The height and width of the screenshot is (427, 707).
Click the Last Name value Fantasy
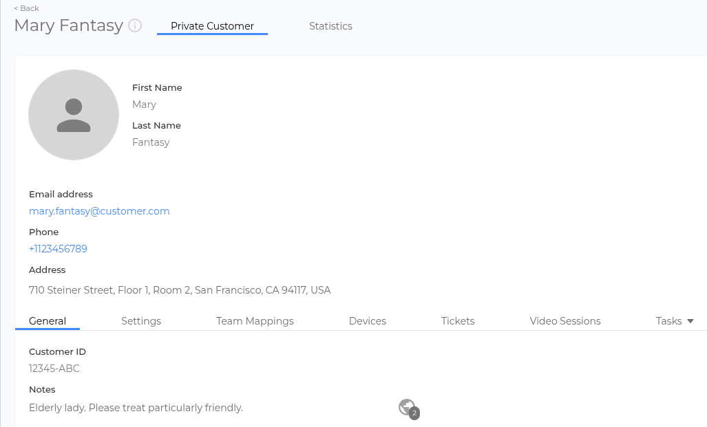pyautogui.click(x=151, y=142)
